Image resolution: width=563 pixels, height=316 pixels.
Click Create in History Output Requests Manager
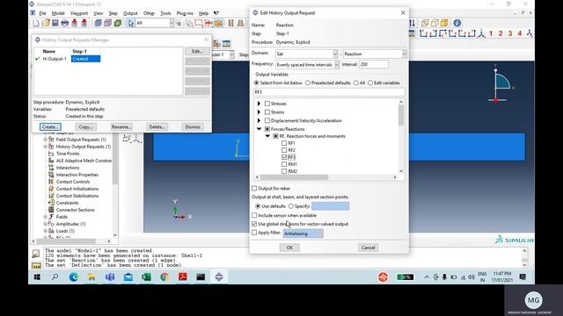[50, 126]
